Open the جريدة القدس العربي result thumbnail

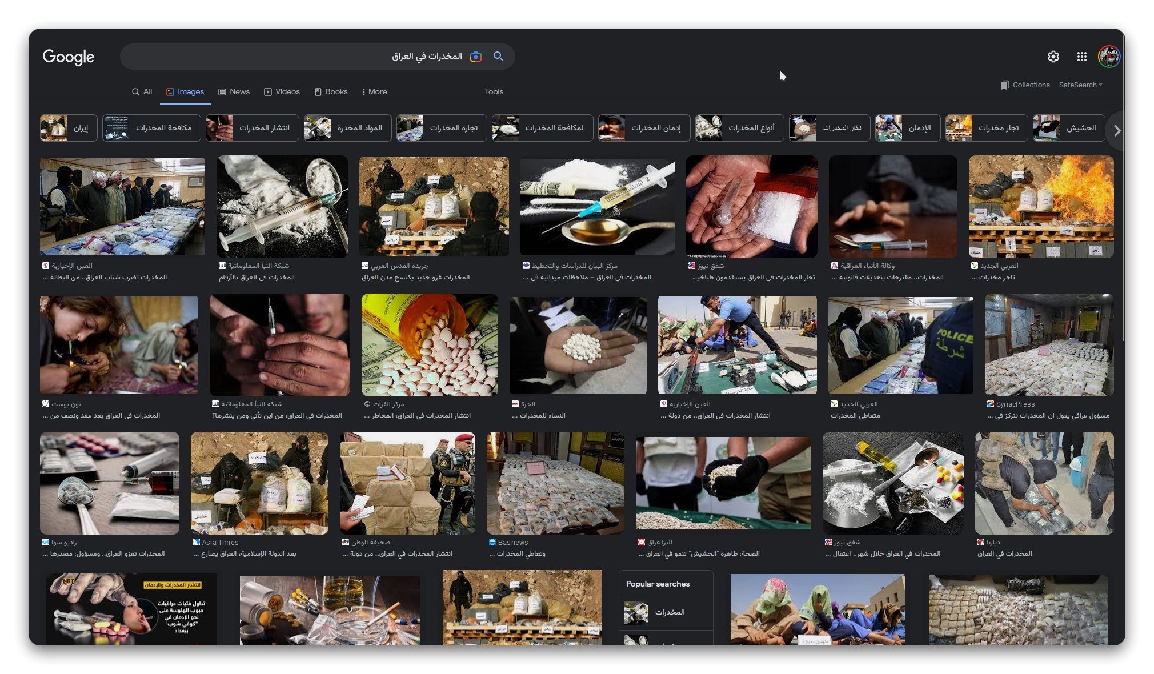point(434,206)
